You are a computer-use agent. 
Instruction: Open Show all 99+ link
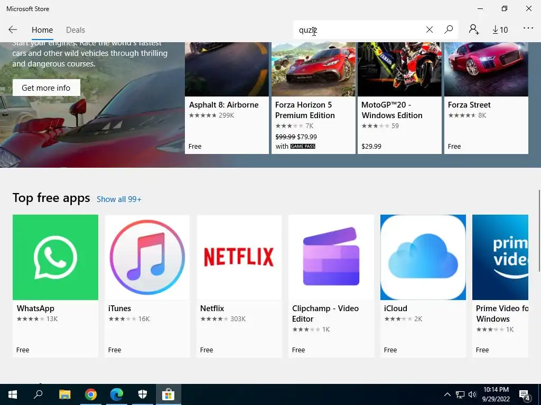pos(119,199)
